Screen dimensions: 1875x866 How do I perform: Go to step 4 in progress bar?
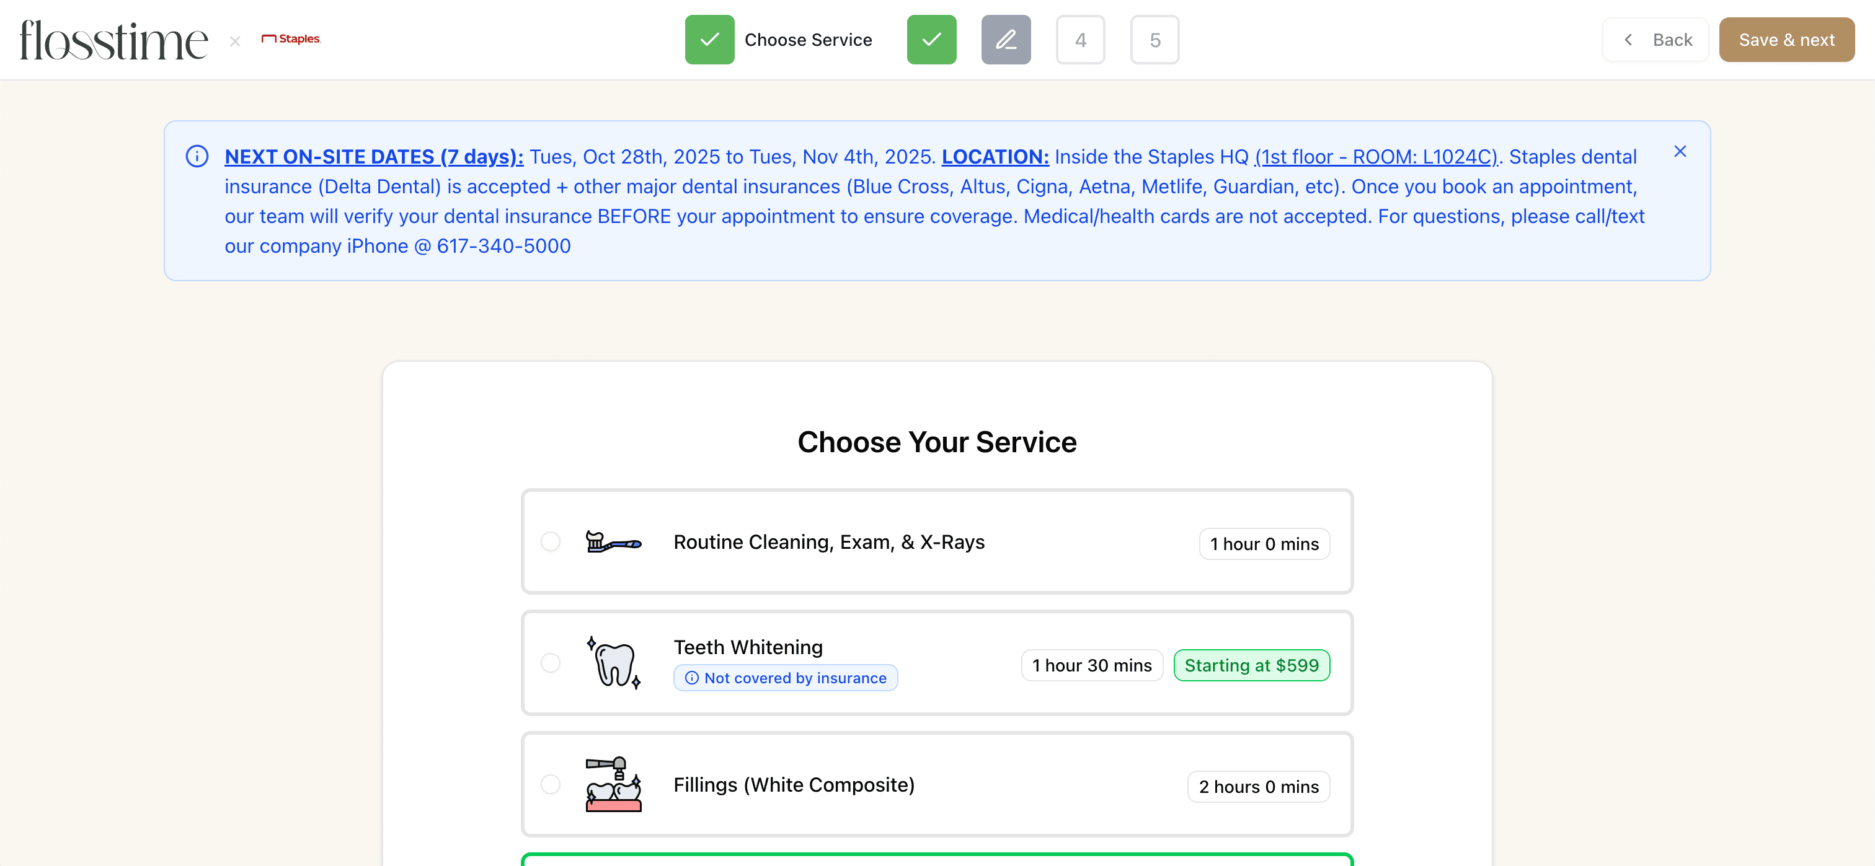coord(1080,40)
